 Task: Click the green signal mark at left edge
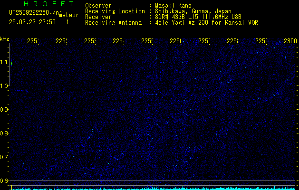tap(11, 63)
